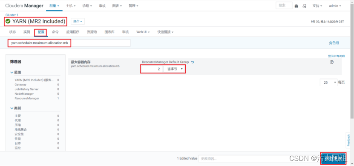
Task: Open the 诊断 menu
Action: point(87,6)
